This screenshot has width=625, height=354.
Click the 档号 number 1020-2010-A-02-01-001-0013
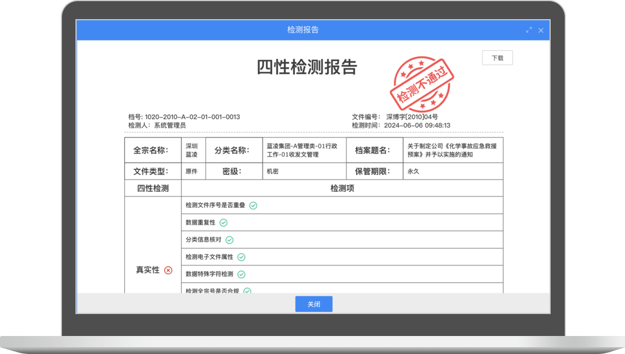point(192,117)
